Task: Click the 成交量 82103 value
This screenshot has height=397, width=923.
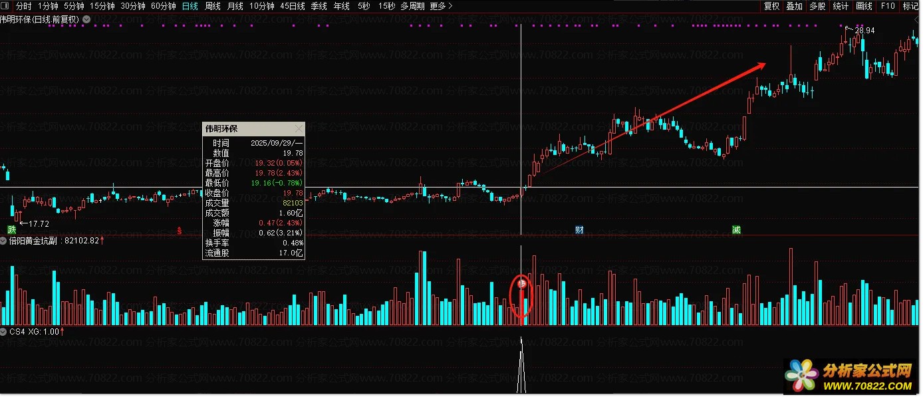Action: point(293,203)
